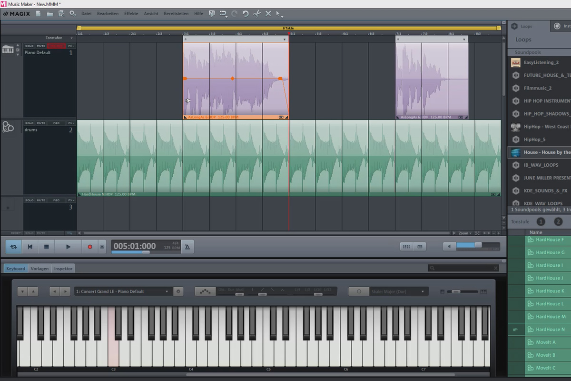Click the drums instrument icon on track 2

(8, 126)
